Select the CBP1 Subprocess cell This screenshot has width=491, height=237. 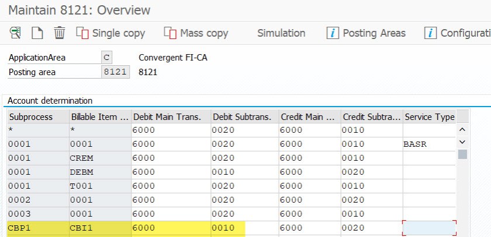point(38,228)
